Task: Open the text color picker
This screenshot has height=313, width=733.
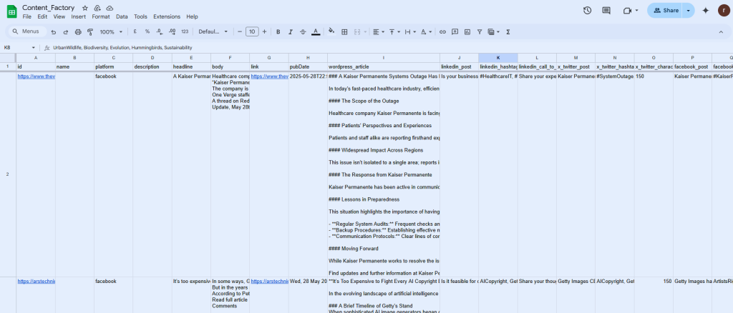Action: (316, 31)
